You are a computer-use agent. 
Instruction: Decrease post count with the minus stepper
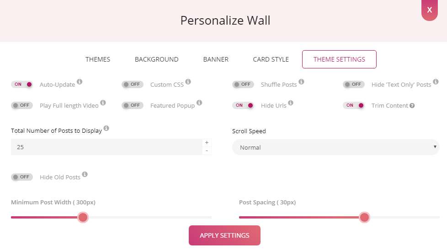pos(207,151)
